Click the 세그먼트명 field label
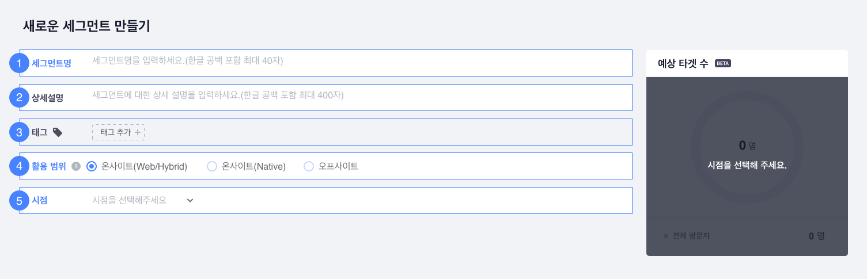Viewport: 867px width, 279px height. (x=51, y=63)
